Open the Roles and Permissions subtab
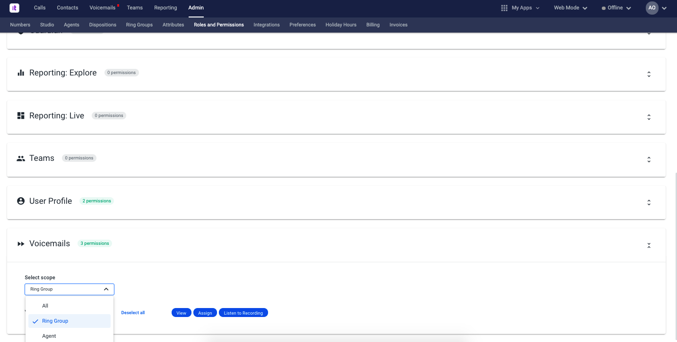The width and height of the screenshot is (677, 342). pyautogui.click(x=219, y=25)
